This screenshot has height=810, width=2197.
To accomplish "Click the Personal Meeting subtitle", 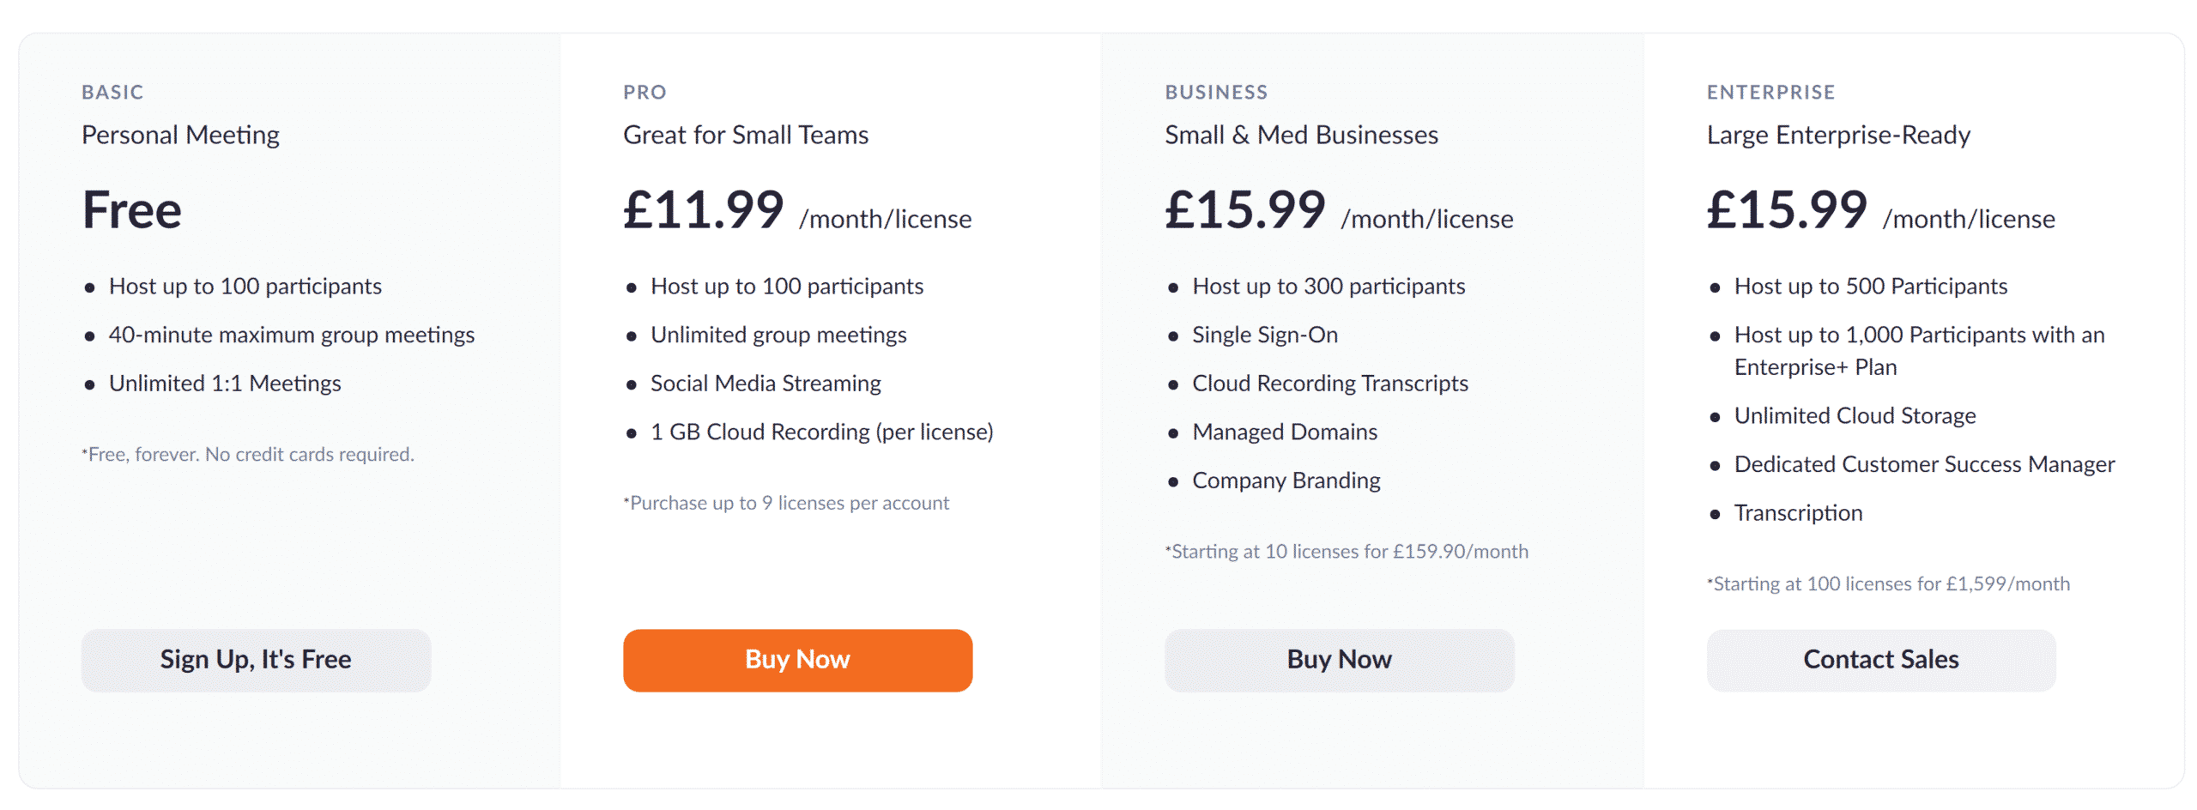I will [179, 134].
